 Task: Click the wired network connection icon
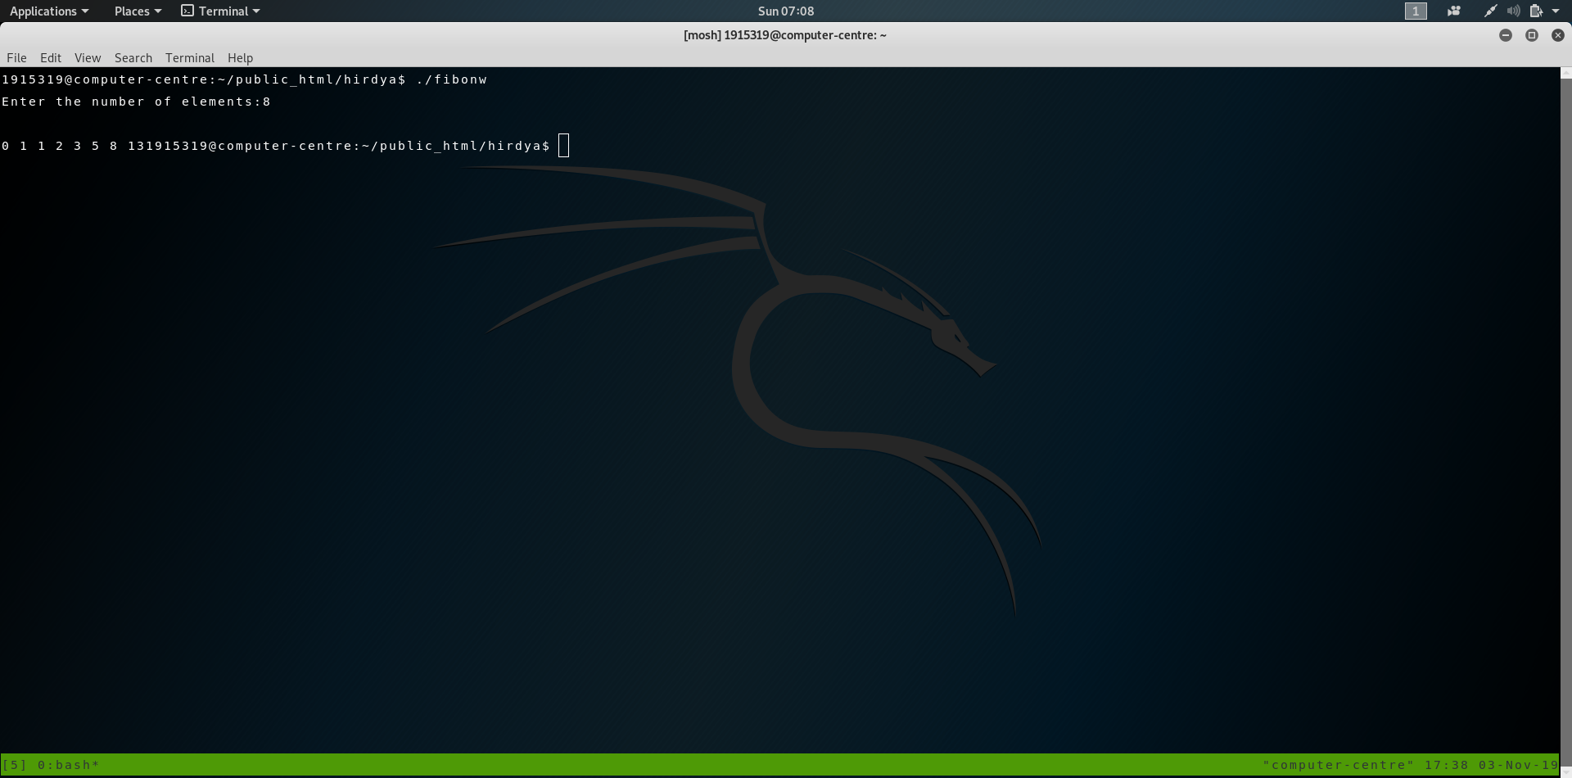point(1491,11)
